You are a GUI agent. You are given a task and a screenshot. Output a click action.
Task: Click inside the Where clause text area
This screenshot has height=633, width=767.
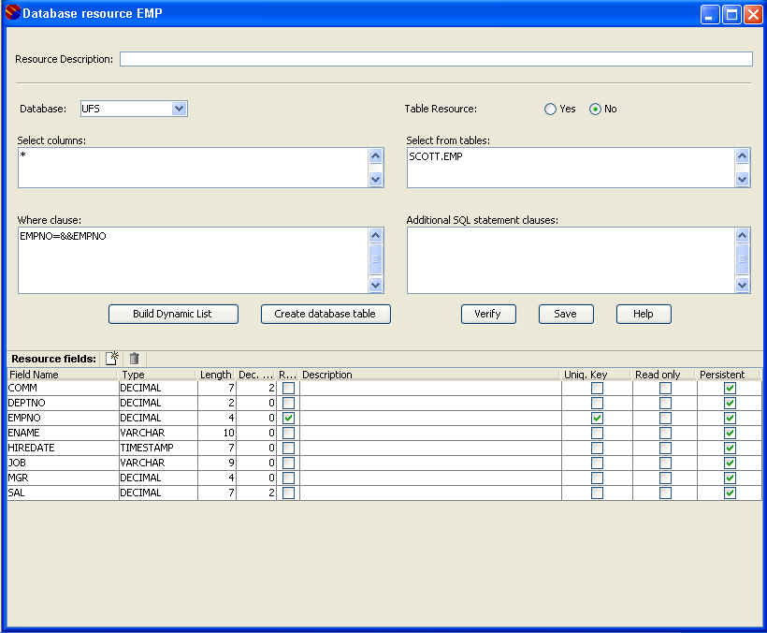coord(192,259)
